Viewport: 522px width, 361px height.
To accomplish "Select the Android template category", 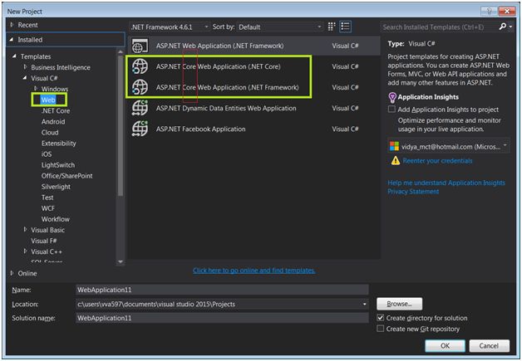I will coord(53,122).
